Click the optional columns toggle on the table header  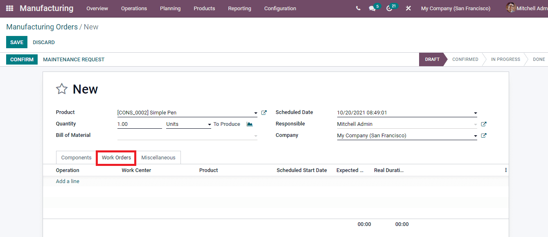(x=505, y=170)
